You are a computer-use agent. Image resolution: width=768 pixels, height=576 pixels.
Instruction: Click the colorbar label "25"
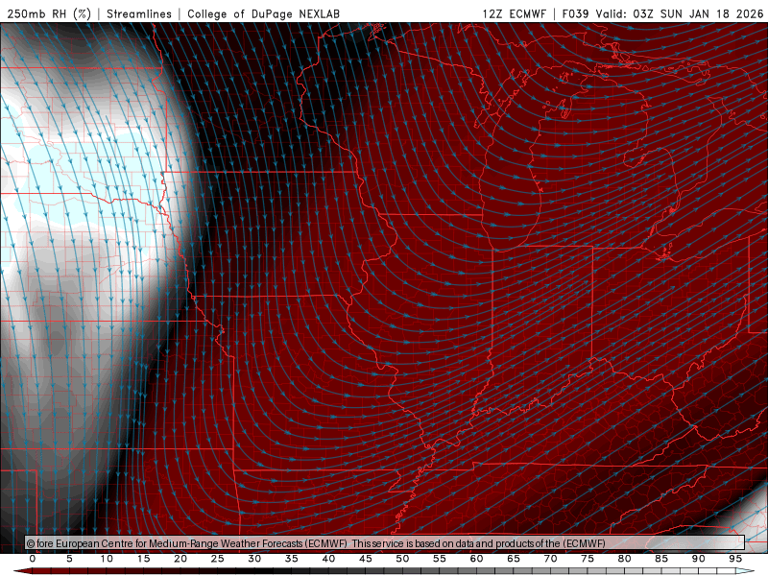[218, 559]
